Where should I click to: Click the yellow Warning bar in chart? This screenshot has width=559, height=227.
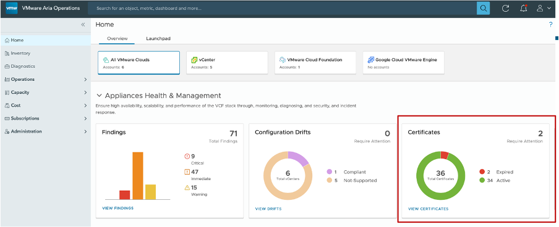coord(150,192)
